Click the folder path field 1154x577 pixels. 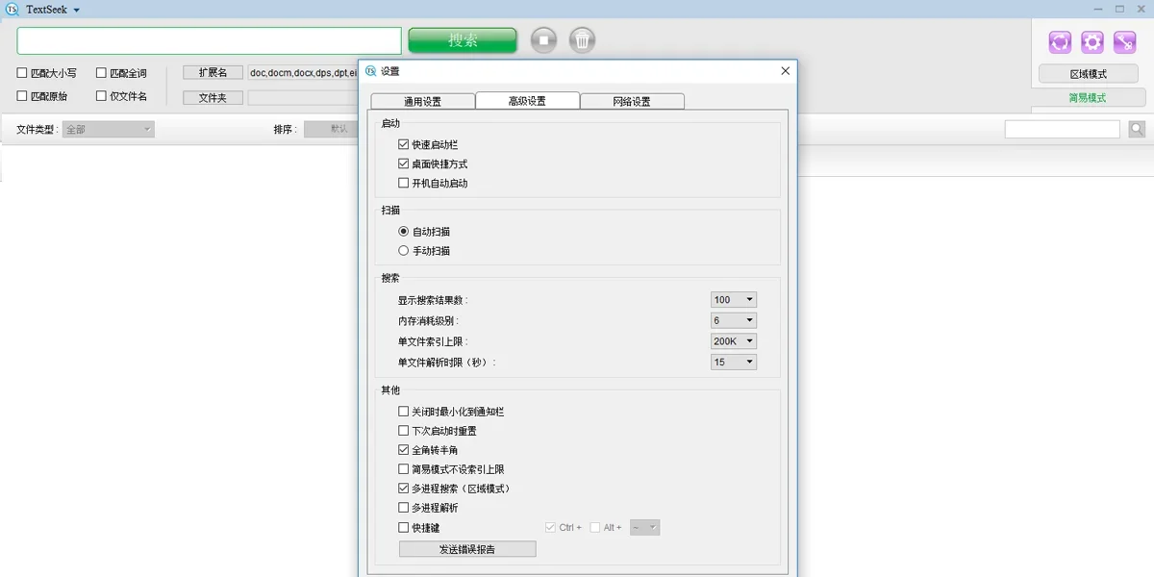303,97
